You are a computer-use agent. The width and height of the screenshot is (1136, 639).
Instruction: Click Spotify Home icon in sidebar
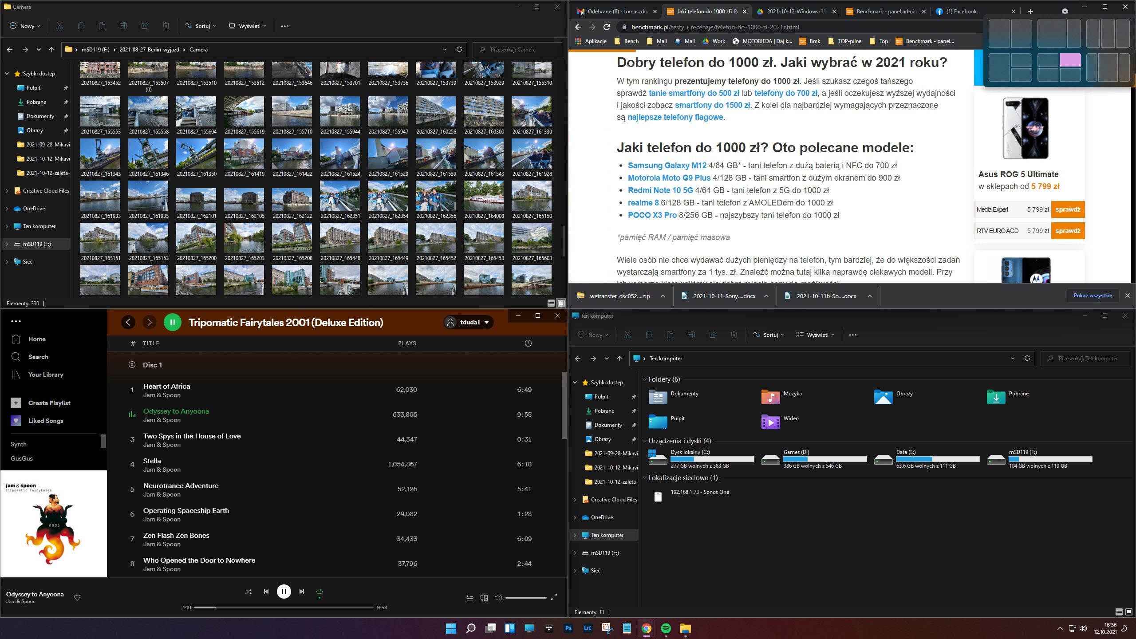point(16,339)
